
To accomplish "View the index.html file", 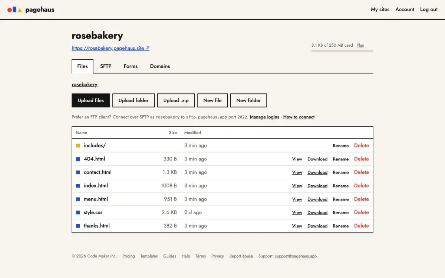I will point(297,186).
